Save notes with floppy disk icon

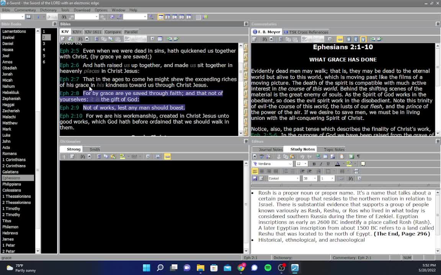pyautogui.click(x=255, y=178)
